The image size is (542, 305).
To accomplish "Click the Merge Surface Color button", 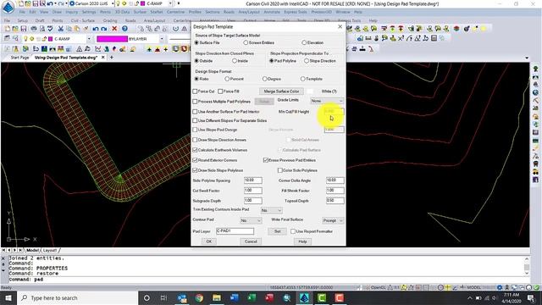I will coord(281,91).
